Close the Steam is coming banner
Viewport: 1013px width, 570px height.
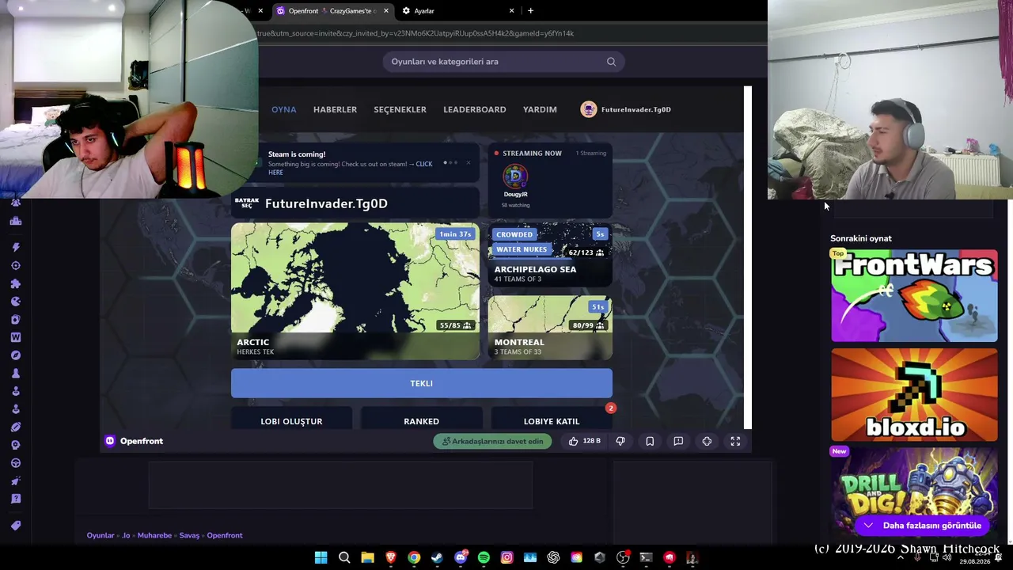click(468, 163)
